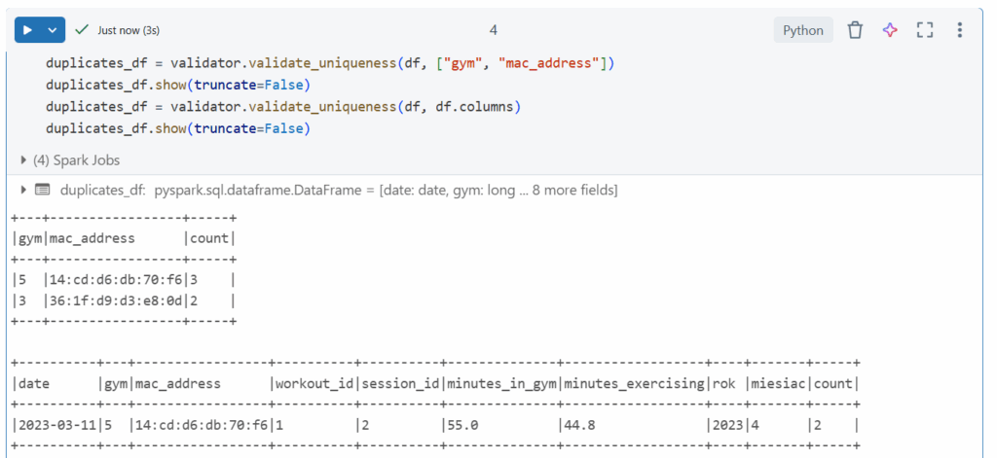Expand the cell to fullscreen focus mode
Image resolution: width=997 pixels, height=458 pixels.
click(925, 30)
